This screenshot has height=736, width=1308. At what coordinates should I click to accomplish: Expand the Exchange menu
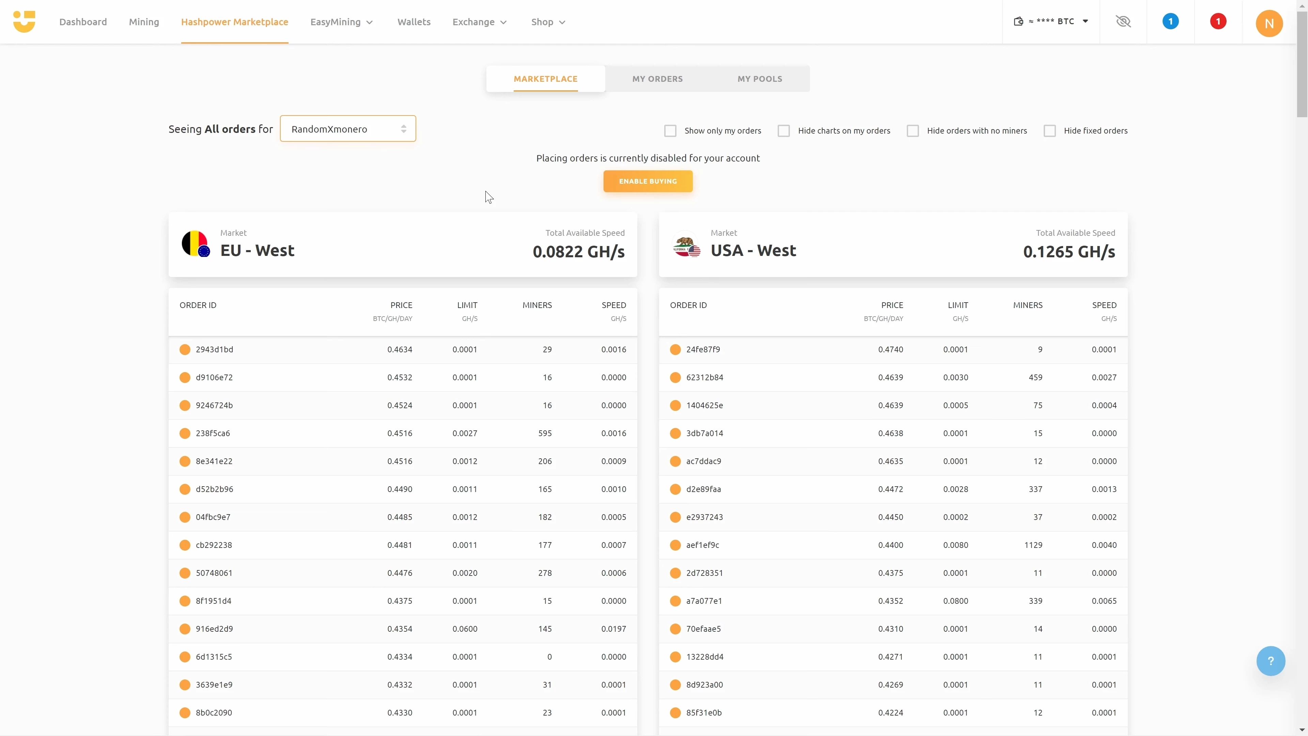point(480,22)
